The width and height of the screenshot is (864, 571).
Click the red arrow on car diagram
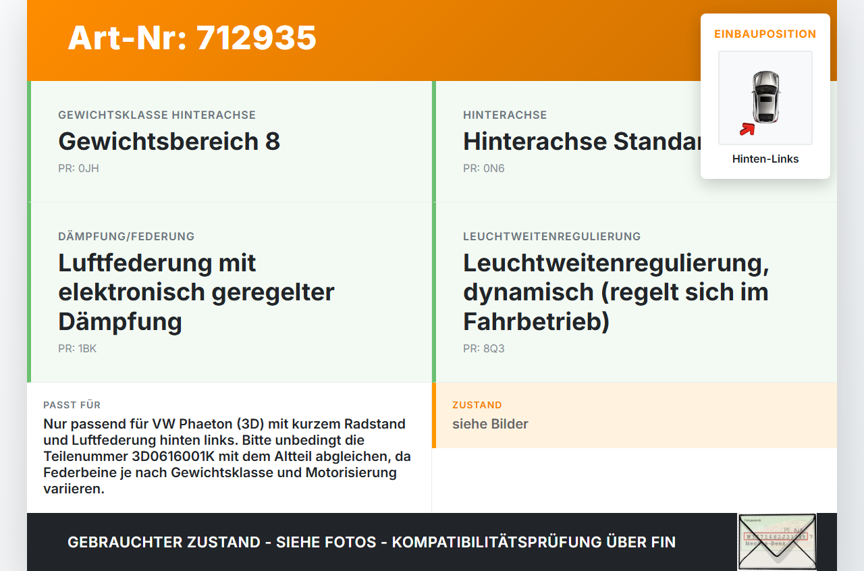[x=747, y=129]
